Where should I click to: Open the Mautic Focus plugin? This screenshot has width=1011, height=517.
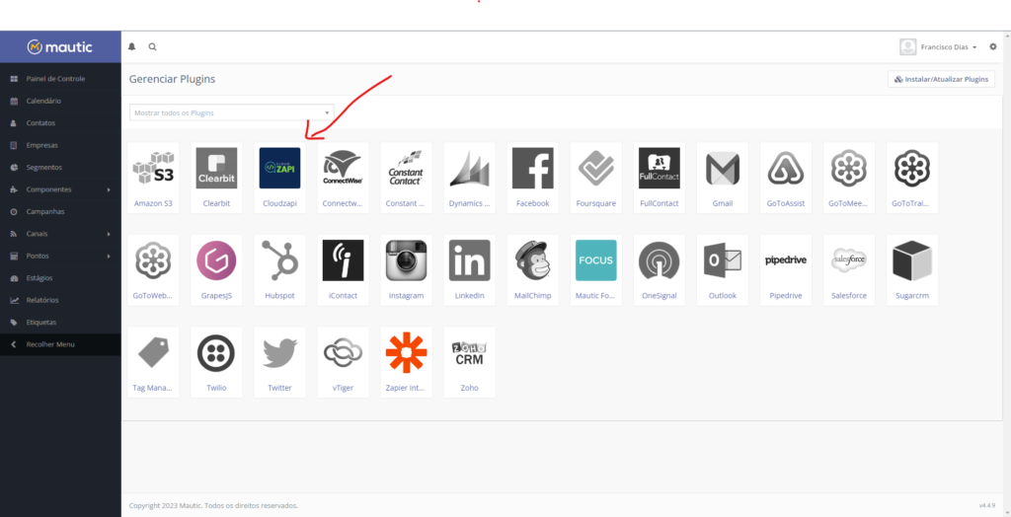pyautogui.click(x=595, y=270)
